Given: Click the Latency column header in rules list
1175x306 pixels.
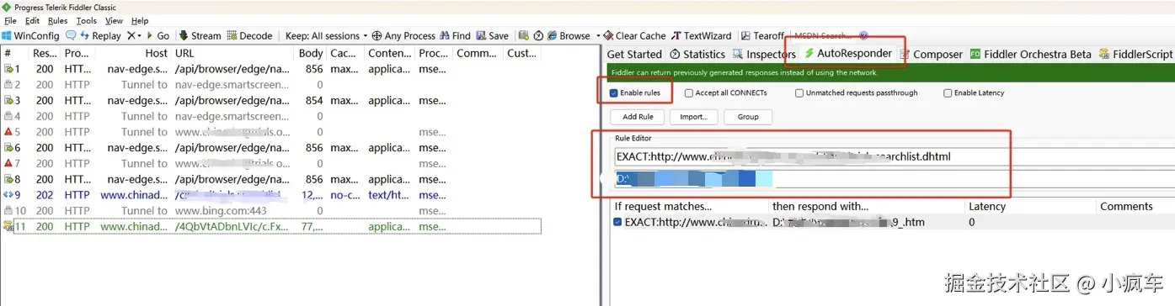Looking at the screenshot, I should (1032, 206).
